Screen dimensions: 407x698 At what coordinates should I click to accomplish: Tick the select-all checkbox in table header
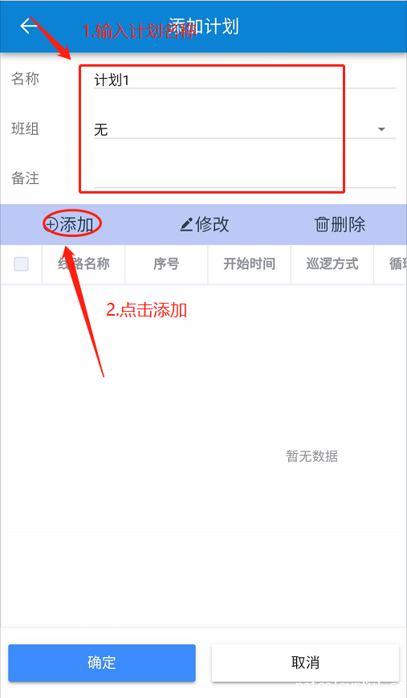click(x=22, y=264)
